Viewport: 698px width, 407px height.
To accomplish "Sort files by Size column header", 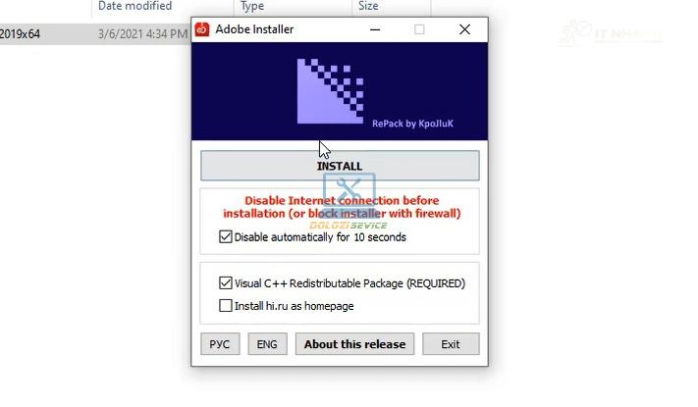I will (x=368, y=6).
